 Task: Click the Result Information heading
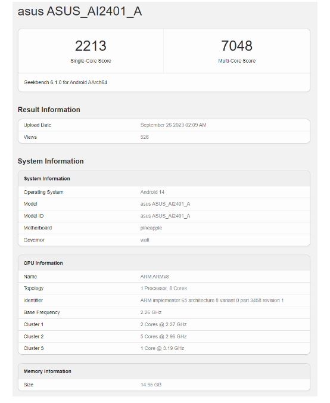coord(49,110)
